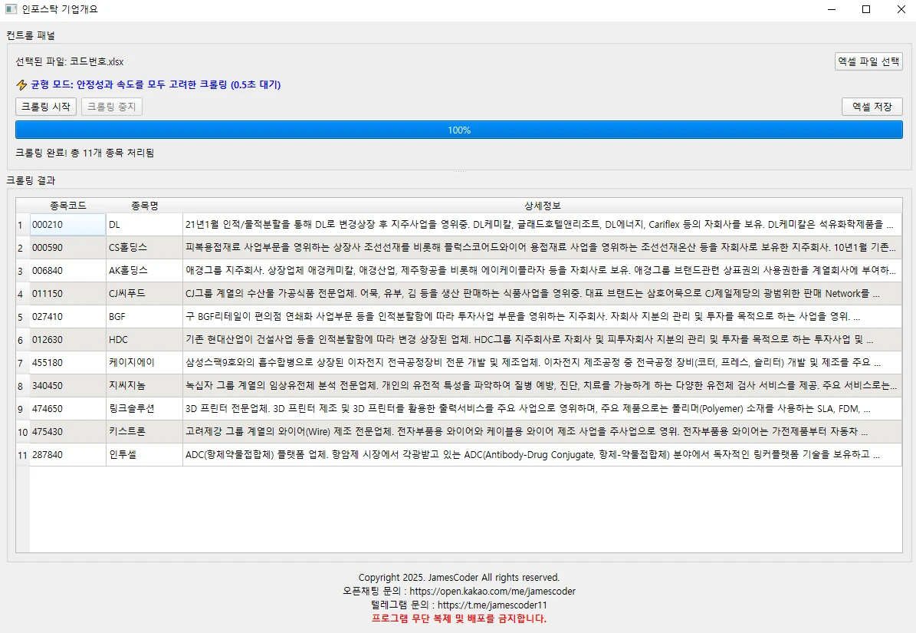Click the lightning bolt mode icon
Image resolution: width=916 pixels, height=633 pixels.
(x=21, y=84)
